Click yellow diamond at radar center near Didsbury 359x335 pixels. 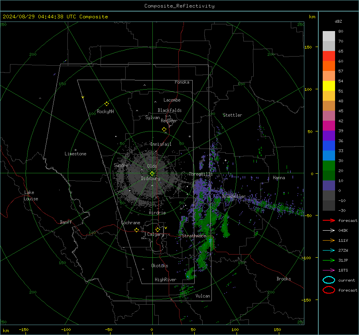click(x=152, y=174)
